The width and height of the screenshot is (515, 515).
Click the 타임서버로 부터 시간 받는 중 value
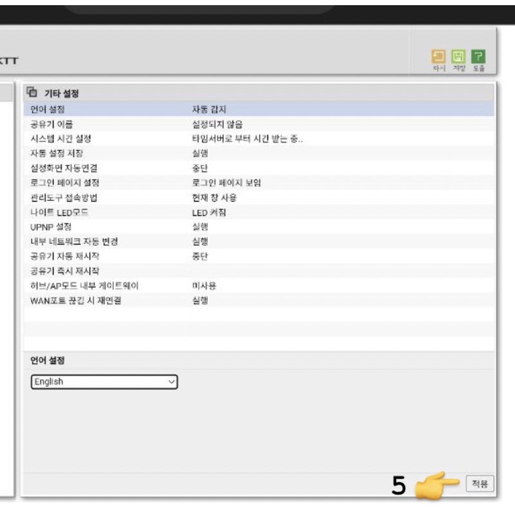click(247, 138)
